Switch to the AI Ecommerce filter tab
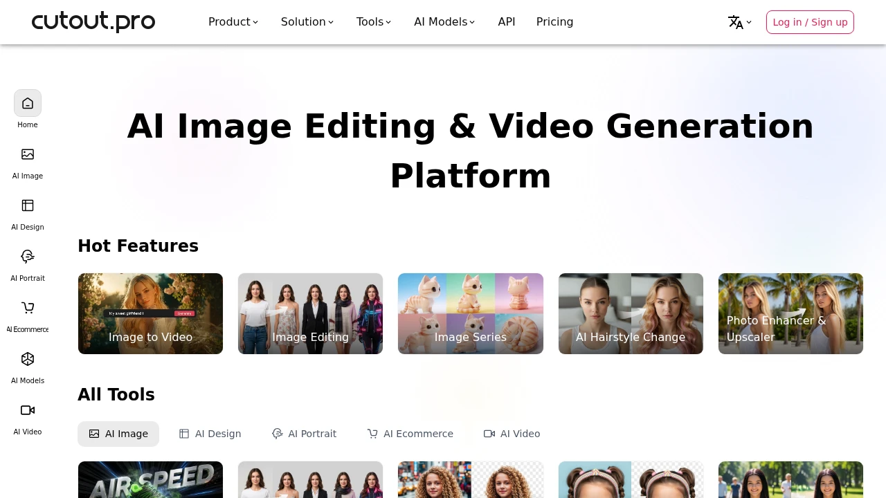 pos(410,434)
